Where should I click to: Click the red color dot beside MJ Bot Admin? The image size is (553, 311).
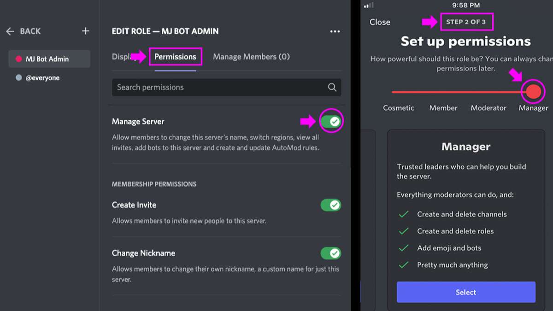coord(19,59)
